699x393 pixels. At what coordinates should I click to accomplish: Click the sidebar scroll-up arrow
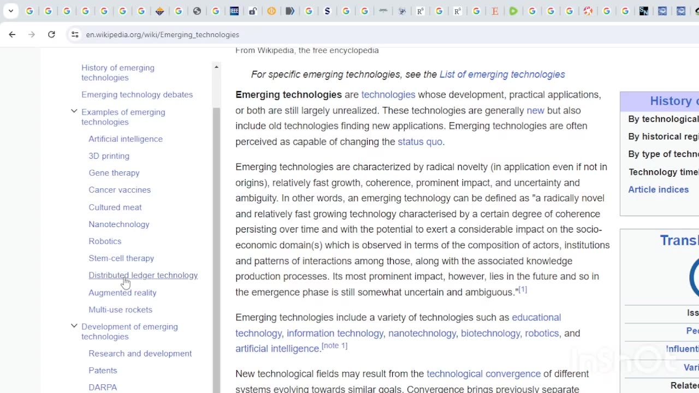pyautogui.click(x=216, y=67)
